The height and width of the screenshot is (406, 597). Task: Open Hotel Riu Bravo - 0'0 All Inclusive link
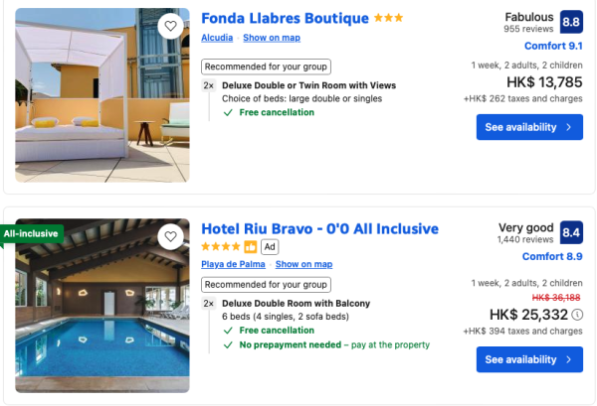tap(318, 229)
